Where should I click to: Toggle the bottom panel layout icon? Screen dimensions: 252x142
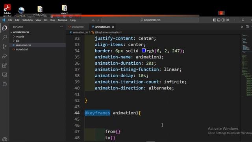[x=219, y=20]
